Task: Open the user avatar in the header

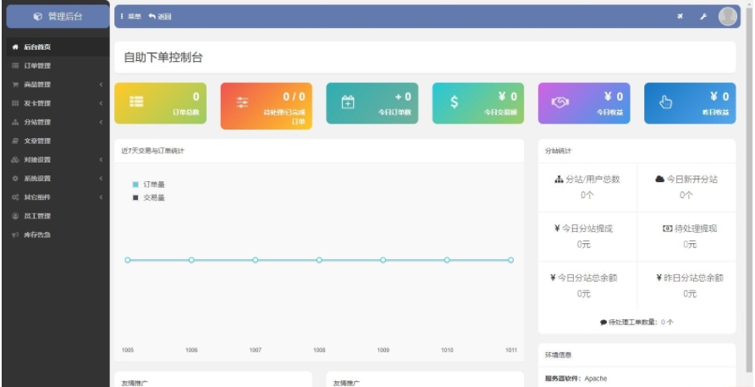Action: 727,16
